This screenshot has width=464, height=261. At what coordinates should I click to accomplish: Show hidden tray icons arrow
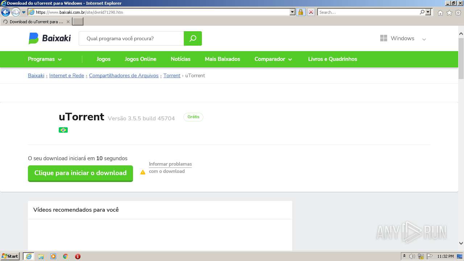pyautogui.click(x=404, y=256)
